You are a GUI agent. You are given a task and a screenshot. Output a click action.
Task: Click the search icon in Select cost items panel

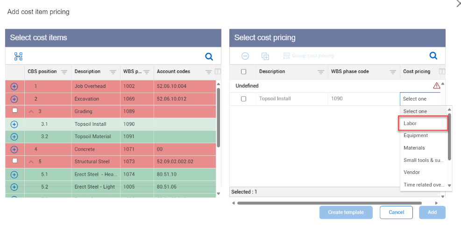[209, 57]
